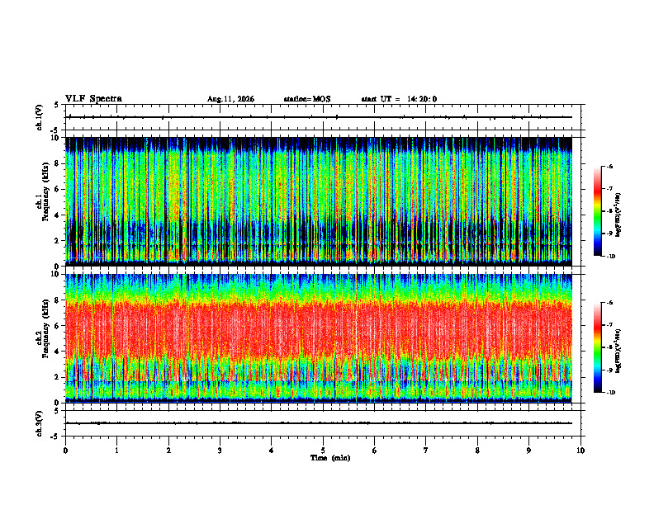Click the Aug.11, 2026 date label
654x505 pixels.
[230, 99]
